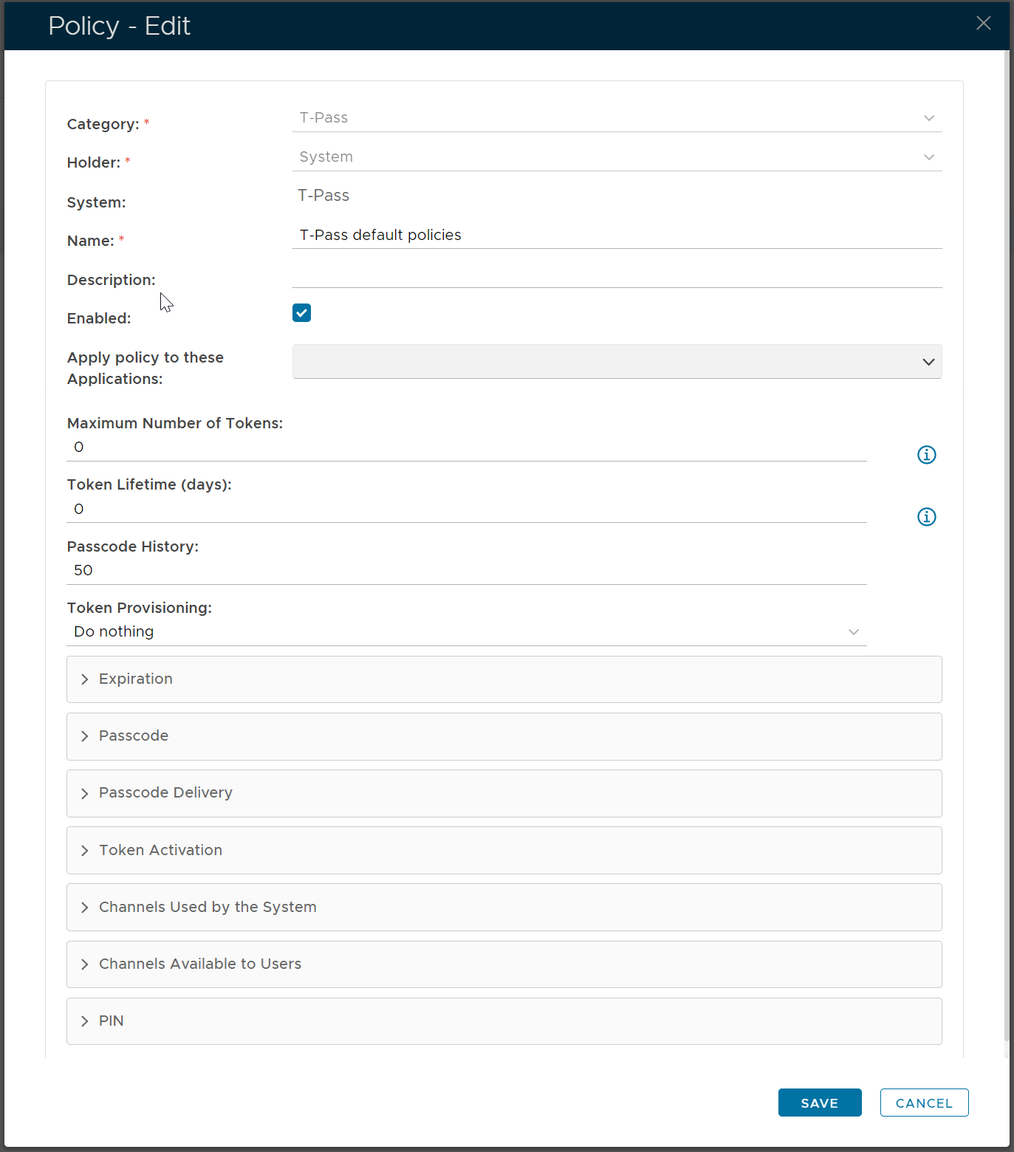
Task: Expand the Passcode section
Action: [504, 736]
